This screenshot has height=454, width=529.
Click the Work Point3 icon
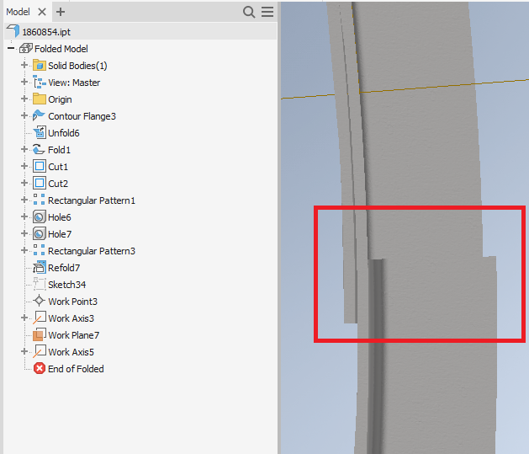click(40, 301)
